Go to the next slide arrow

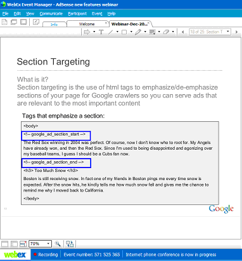point(236,32)
